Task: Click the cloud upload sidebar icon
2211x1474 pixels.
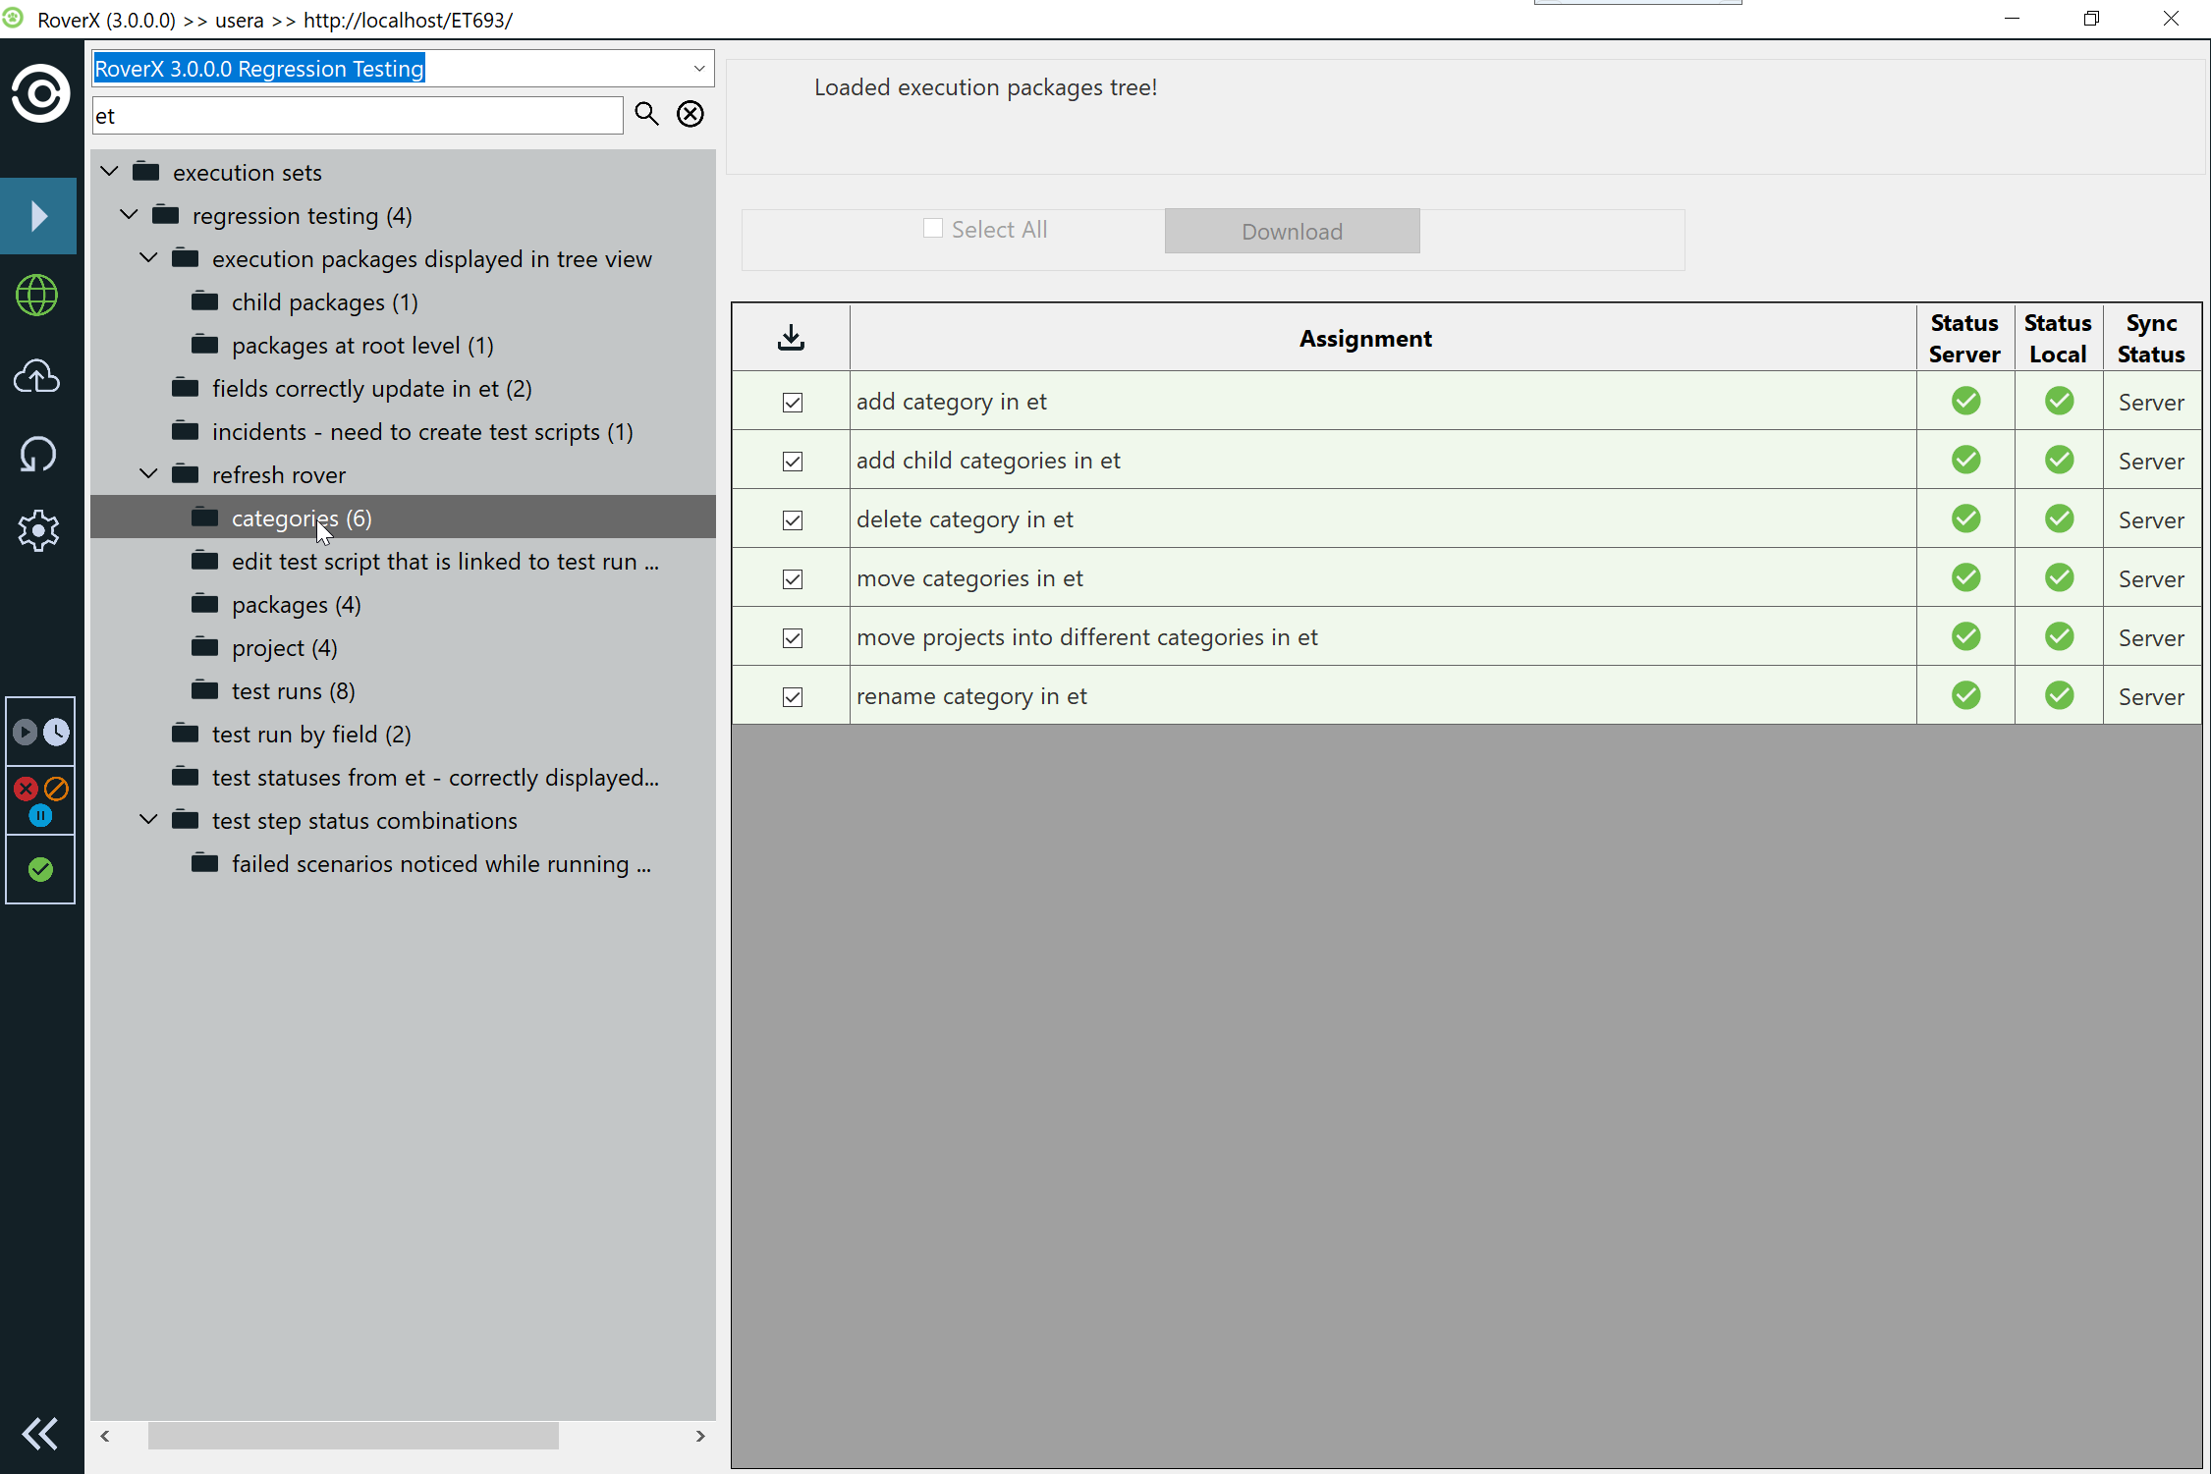Action: tap(37, 376)
